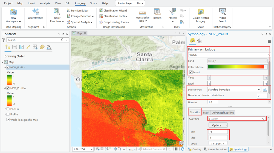The image size is (274, 153).
Task: Open Raster Functions in the ribbon
Action: tap(57, 16)
